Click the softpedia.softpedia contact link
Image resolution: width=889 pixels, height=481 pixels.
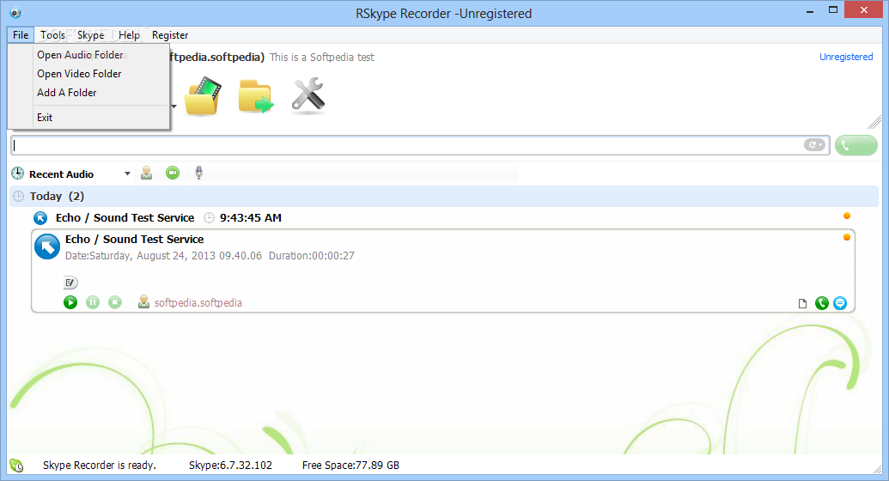[x=198, y=303]
